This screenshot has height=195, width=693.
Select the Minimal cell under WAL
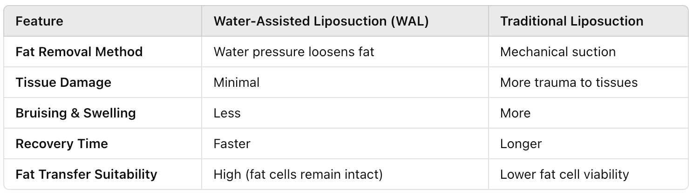[237, 83]
